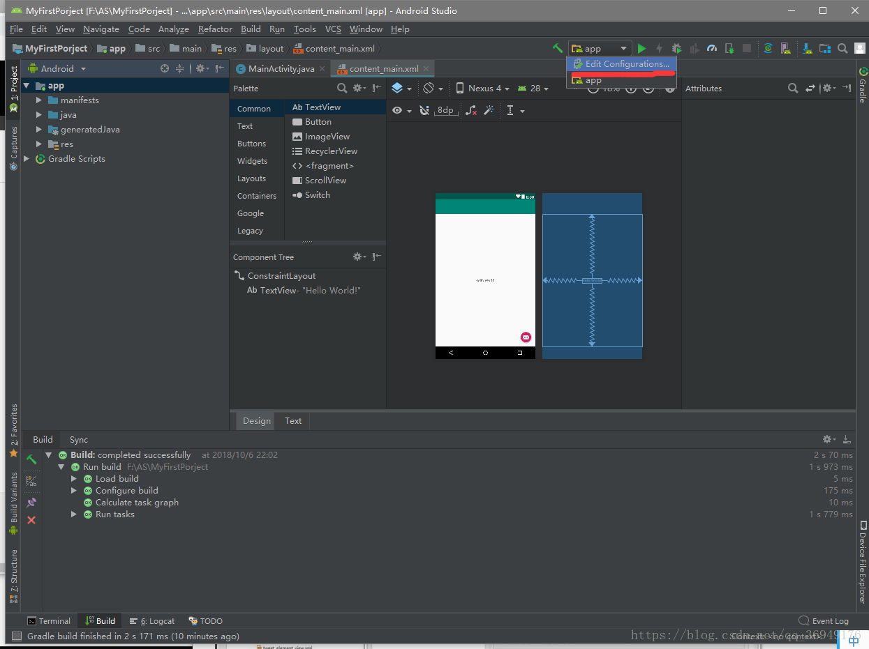Click the Make Project hammer icon
The image size is (869, 649).
[557, 48]
